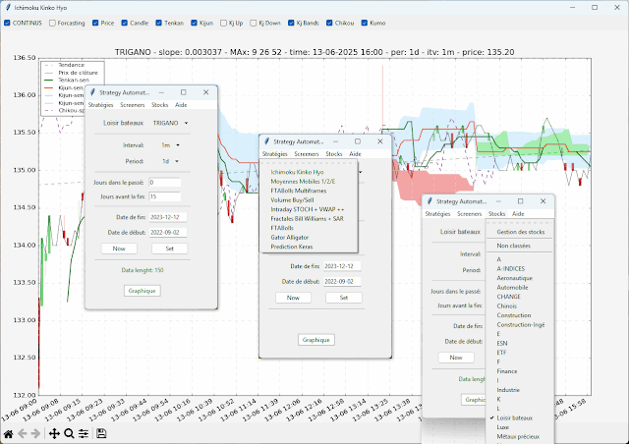Click the Jours avant la fin field showing 15
The width and height of the screenshot is (629, 444).
tap(166, 196)
